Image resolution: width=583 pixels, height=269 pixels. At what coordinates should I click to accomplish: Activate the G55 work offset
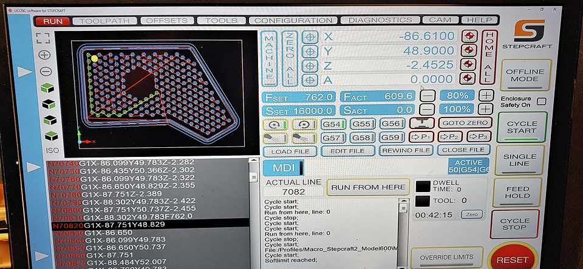[363, 124]
